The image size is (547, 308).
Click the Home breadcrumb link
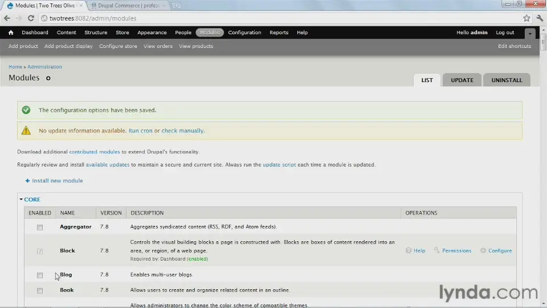pyautogui.click(x=15, y=67)
